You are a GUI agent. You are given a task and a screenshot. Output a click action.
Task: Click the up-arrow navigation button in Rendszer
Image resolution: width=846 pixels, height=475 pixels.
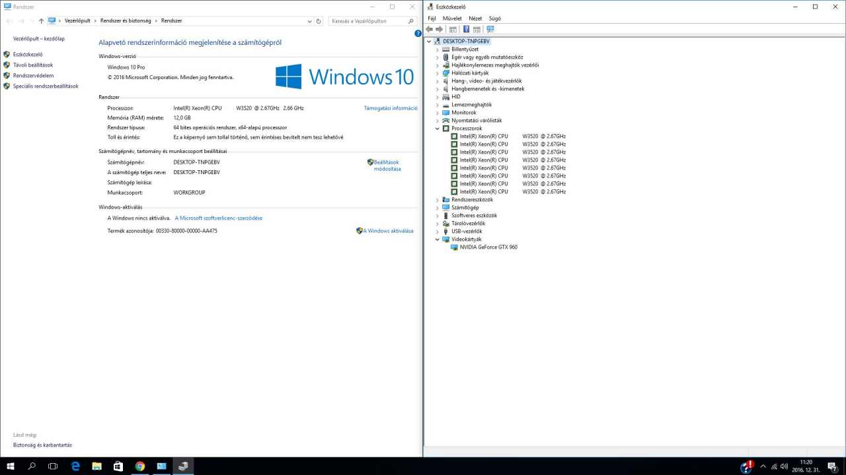point(41,21)
